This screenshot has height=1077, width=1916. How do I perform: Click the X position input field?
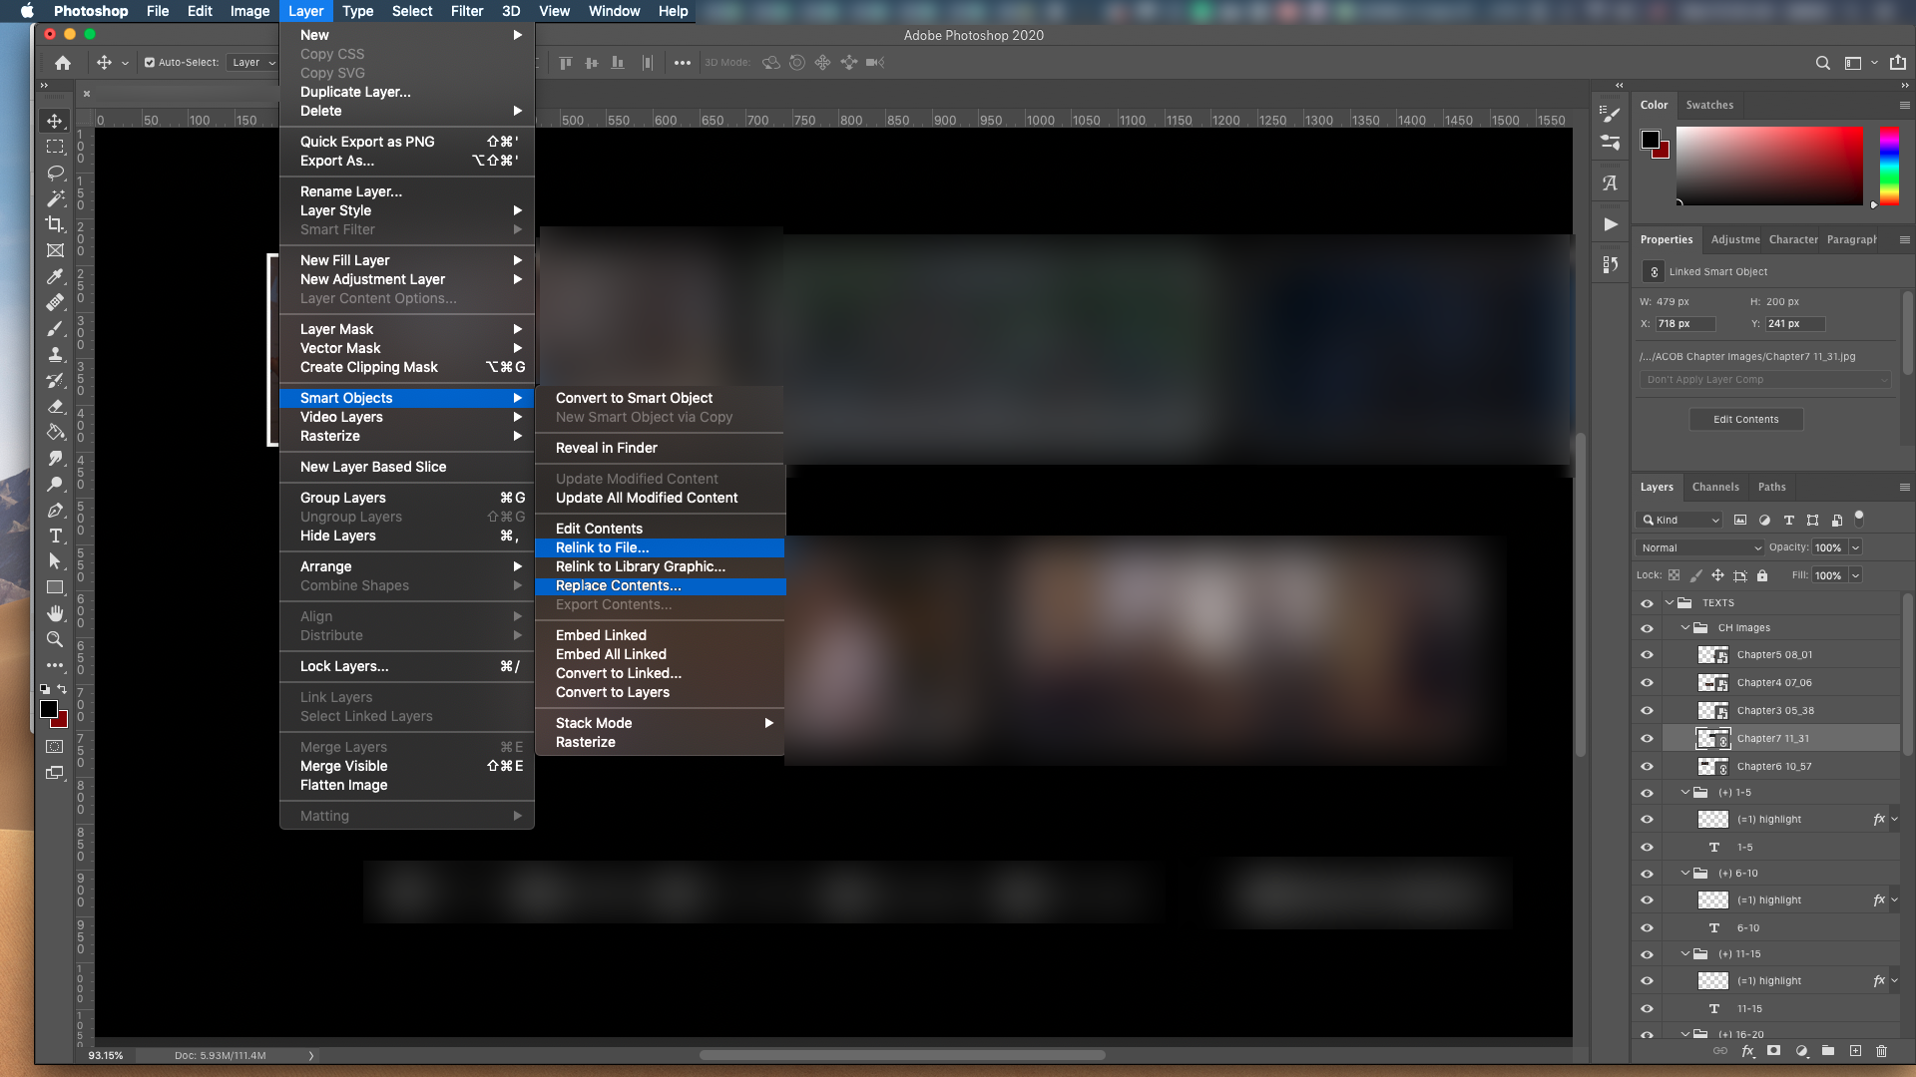tap(1683, 324)
